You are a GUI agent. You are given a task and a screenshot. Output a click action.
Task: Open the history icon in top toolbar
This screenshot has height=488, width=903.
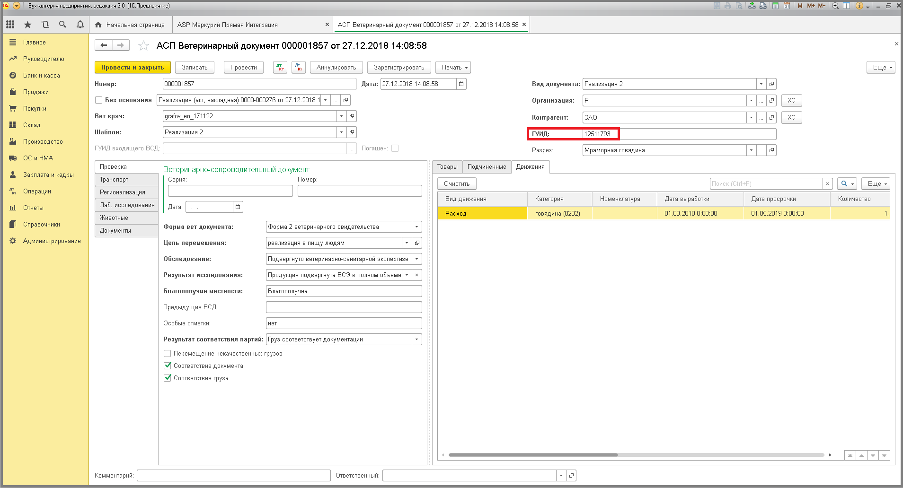(45, 25)
